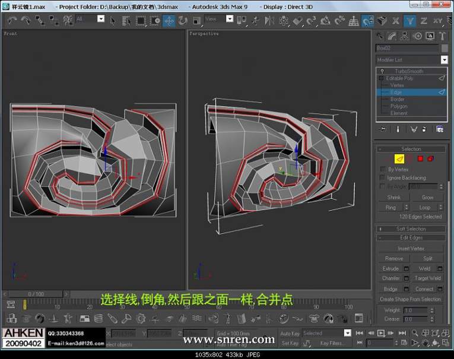Click the Box02 object name field

[407, 48]
